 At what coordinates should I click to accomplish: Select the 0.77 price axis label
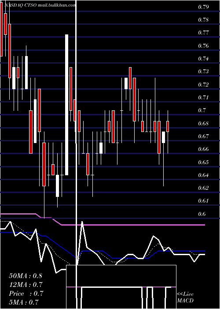click(203, 33)
